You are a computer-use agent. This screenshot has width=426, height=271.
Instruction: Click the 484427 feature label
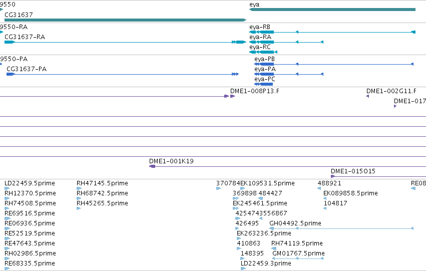point(270,193)
